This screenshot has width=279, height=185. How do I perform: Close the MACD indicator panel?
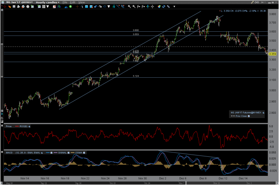point(2,152)
